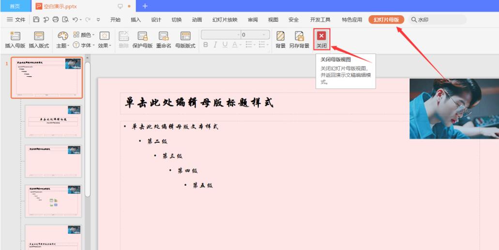Open the 插入 (Insert) ribbon tab
The width and height of the screenshot is (499, 250).
pos(136,20)
